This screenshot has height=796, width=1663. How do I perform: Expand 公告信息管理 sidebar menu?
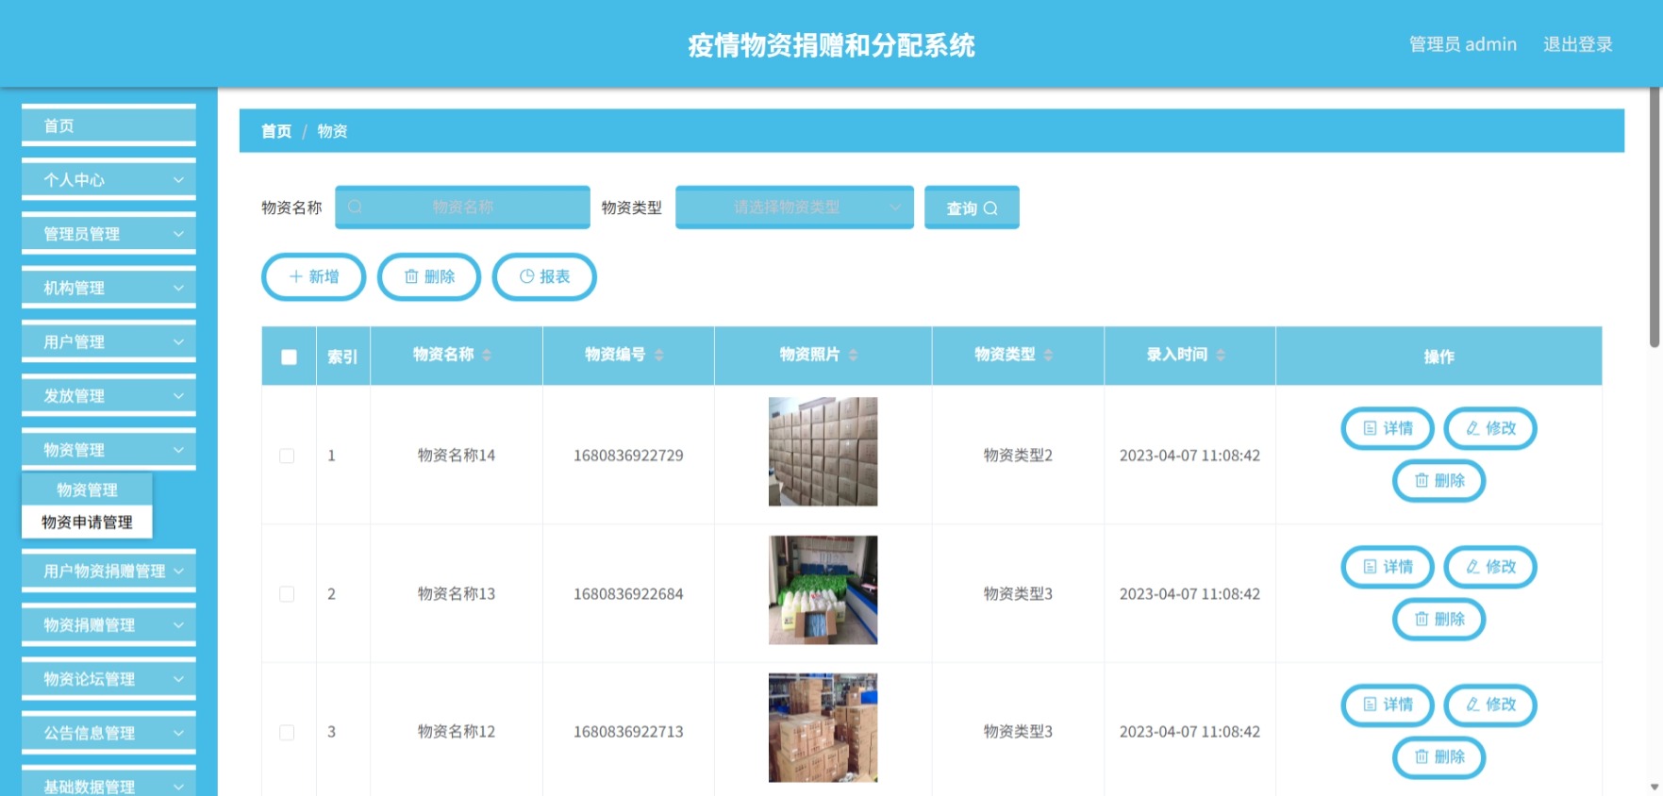108,733
